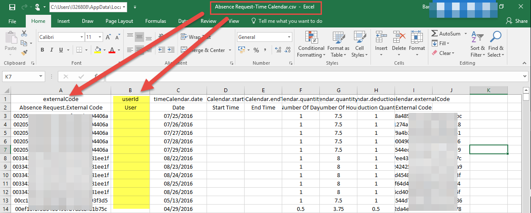
Task: Open the Font Color dropdown arrow
Action: click(118, 50)
